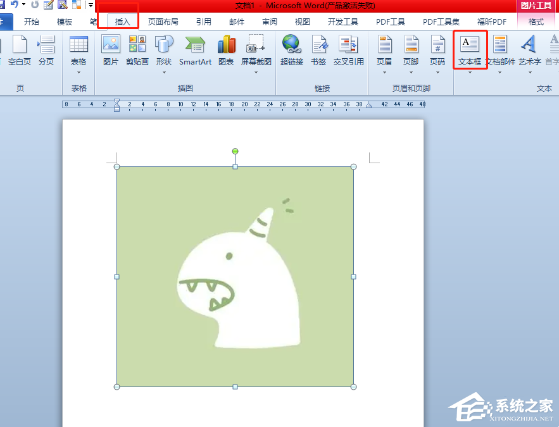559x427 pixels.
Task: Click the first-line indent marker on ruler
Action: click(116, 101)
